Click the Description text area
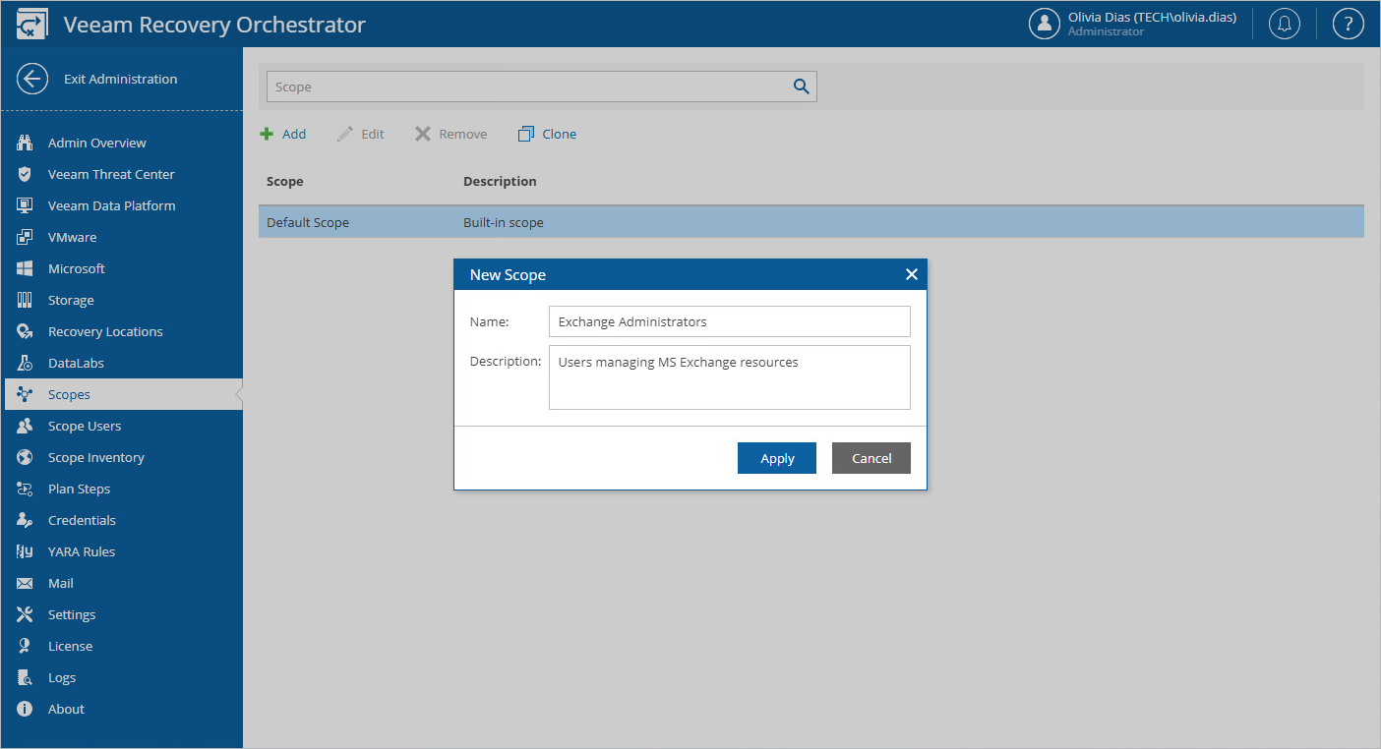The image size is (1381, 749). [730, 376]
